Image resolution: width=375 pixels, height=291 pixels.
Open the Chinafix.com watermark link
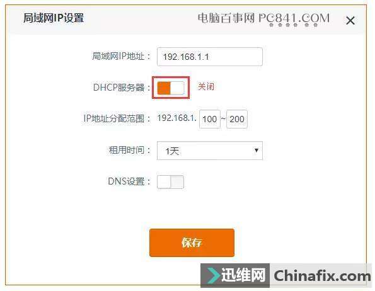[x=322, y=276]
